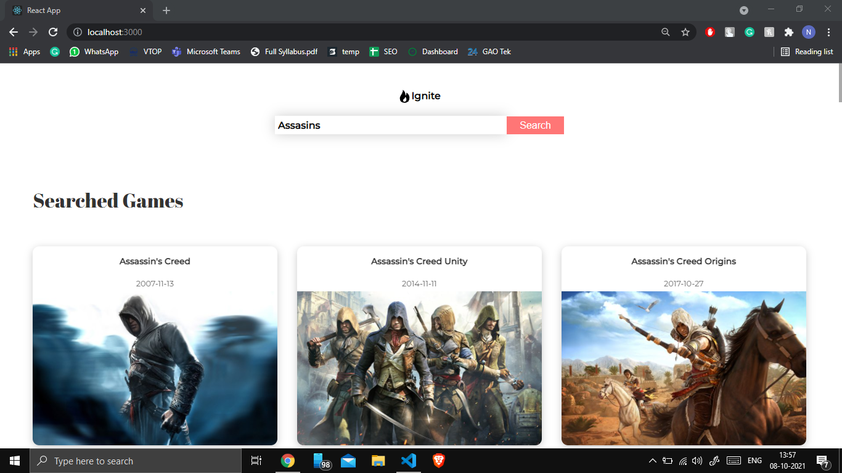Open the SEO bookmark

(383, 52)
